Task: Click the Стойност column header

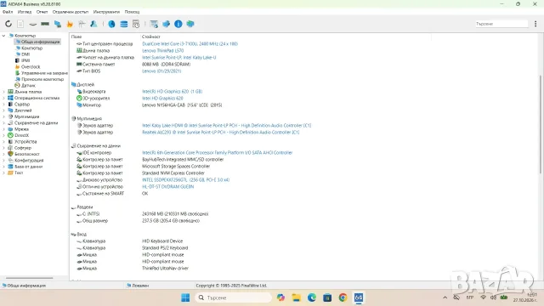Action: [x=151, y=37]
